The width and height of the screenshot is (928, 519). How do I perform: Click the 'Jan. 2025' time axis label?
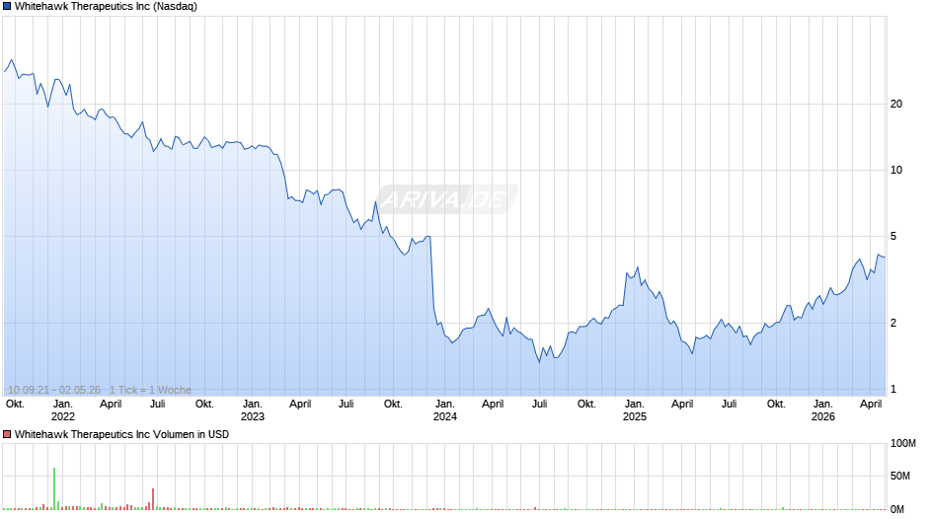(x=635, y=410)
